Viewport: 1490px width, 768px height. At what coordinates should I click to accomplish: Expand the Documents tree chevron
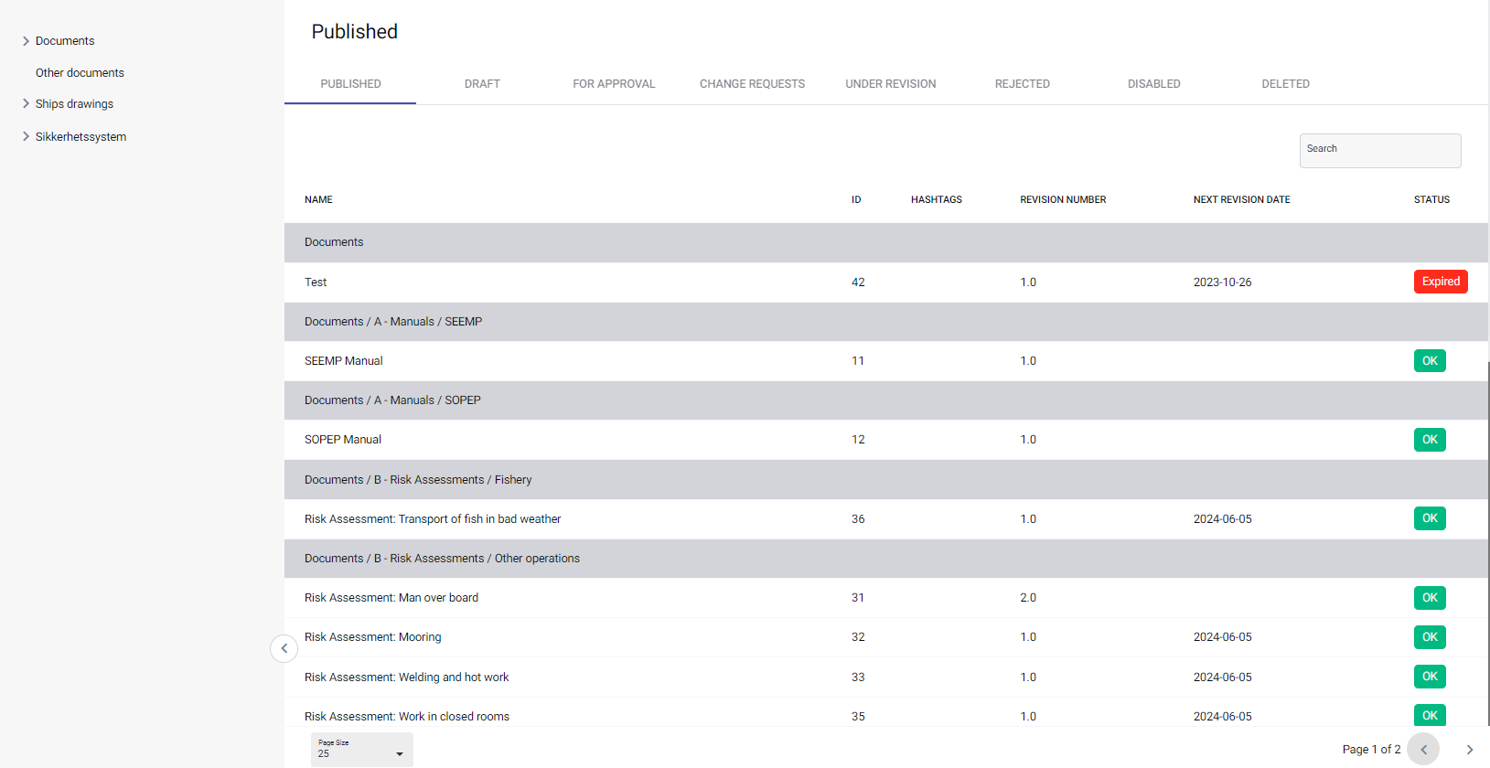point(26,41)
